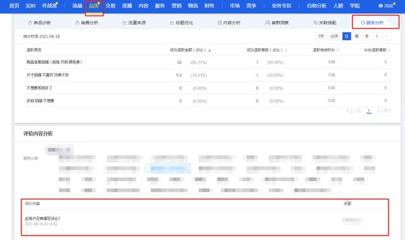
Task: Select the 月 month granularity button
Action: point(367,37)
